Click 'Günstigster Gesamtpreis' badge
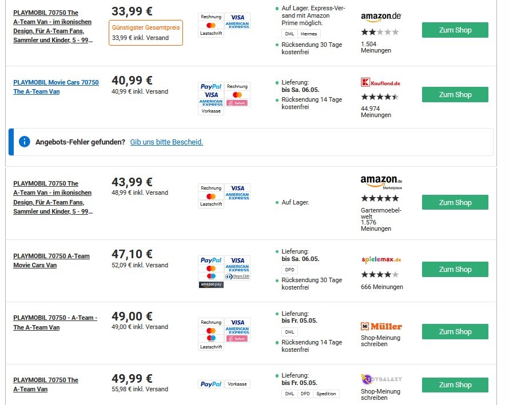Viewport: 509px width, 405px height. pyautogui.click(x=146, y=27)
